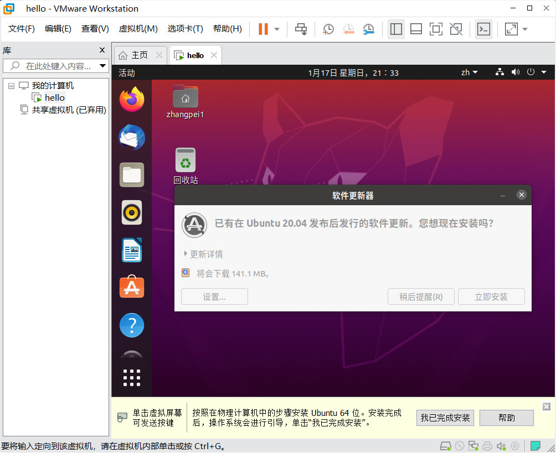Launch Thunderbird mail from dock
The width and height of the screenshot is (556, 453).
tap(132, 137)
